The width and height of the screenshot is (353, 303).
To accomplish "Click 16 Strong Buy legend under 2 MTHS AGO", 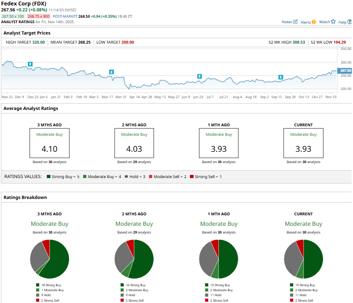I will coord(133,285).
